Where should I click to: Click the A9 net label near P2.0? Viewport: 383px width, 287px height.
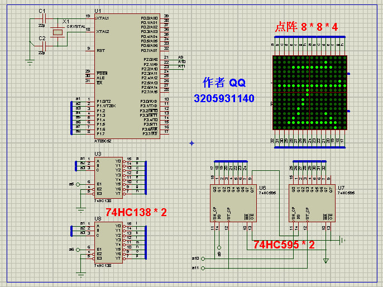pos(181,57)
